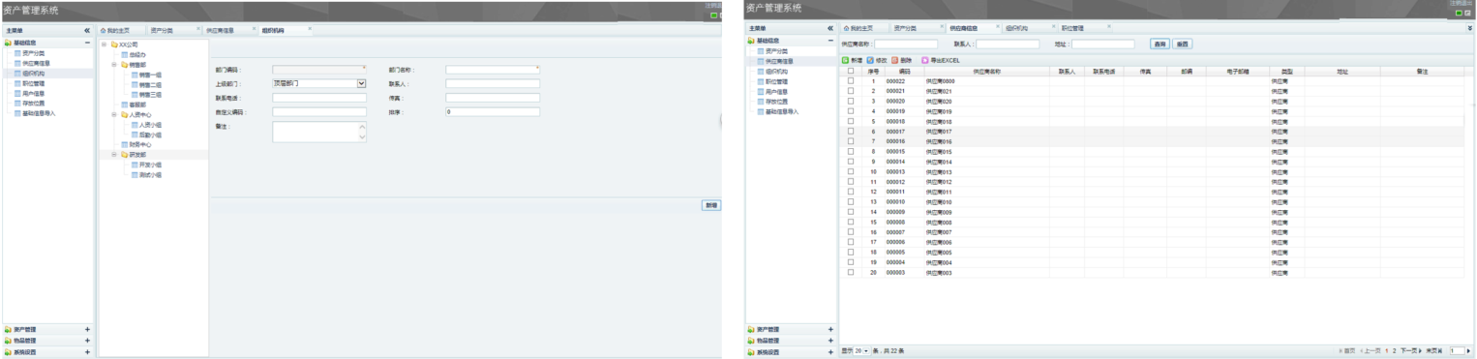
Task: Click 系统设置 accordion icon in supplier window
Action: (751, 352)
